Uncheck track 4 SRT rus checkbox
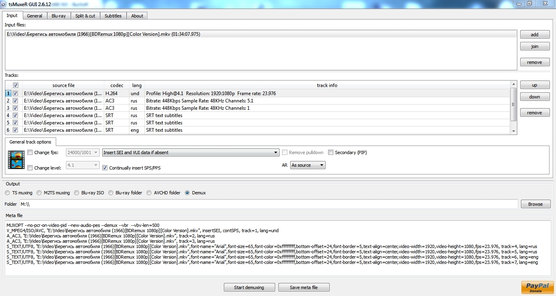The height and width of the screenshot is (296, 556). pos(15,115)
